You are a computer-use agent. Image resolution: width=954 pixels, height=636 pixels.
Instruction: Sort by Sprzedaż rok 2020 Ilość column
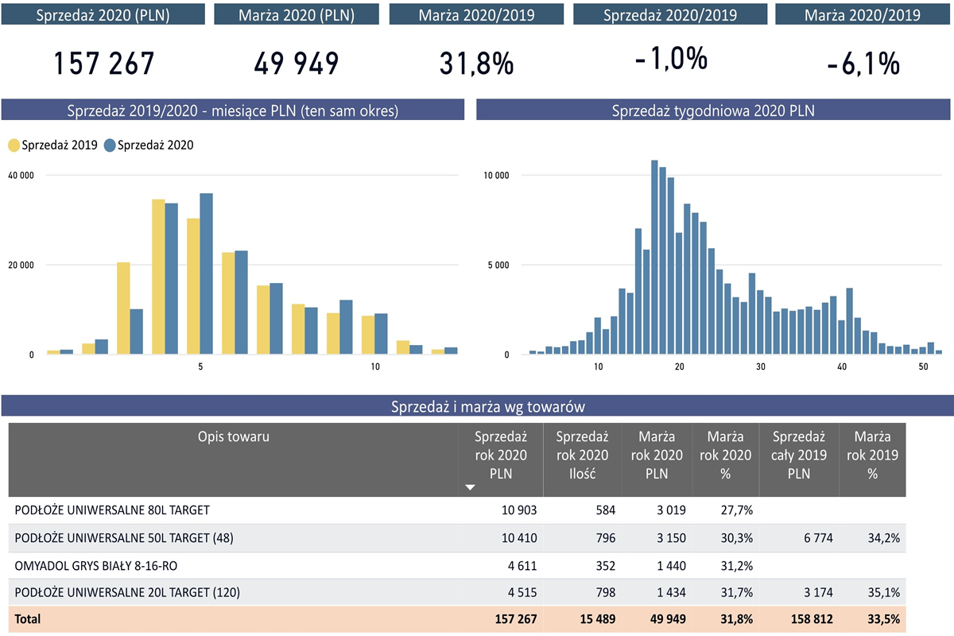(x=582, y=455)
